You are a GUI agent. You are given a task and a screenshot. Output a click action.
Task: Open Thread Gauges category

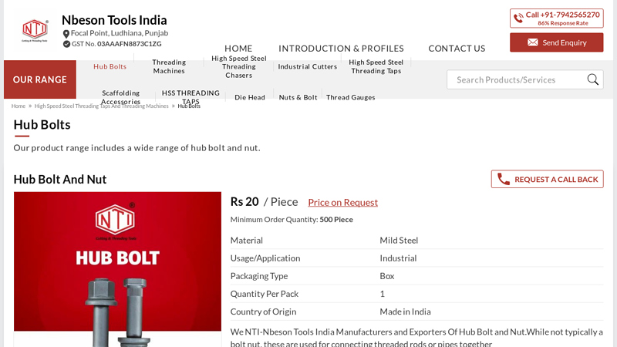point(351,97)
